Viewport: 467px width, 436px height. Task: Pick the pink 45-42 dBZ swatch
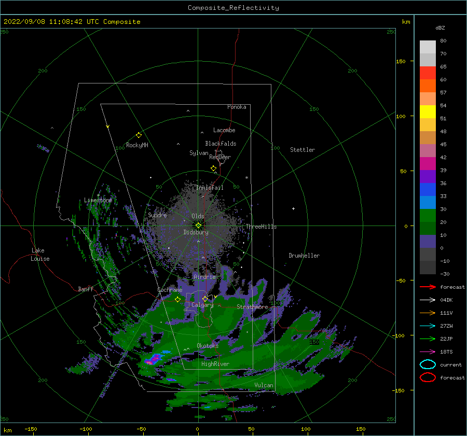click(x=428, y=150)
